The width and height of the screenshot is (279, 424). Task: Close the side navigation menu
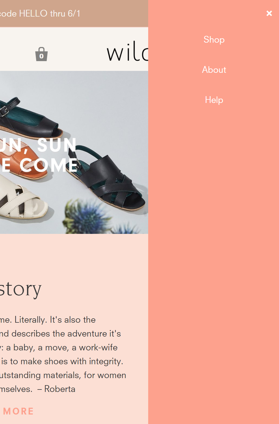(x=269, y=13)
